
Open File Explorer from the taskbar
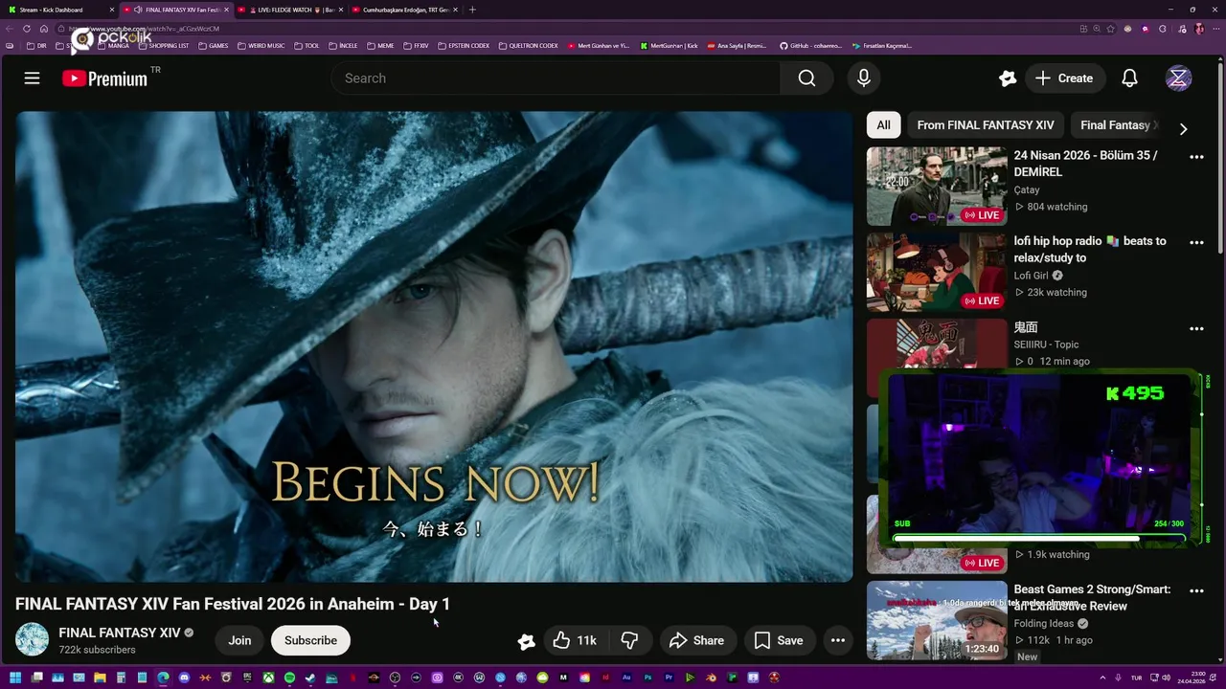click(x=100, y=678)
